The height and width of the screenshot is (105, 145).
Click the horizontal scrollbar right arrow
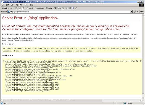(141, 100)
